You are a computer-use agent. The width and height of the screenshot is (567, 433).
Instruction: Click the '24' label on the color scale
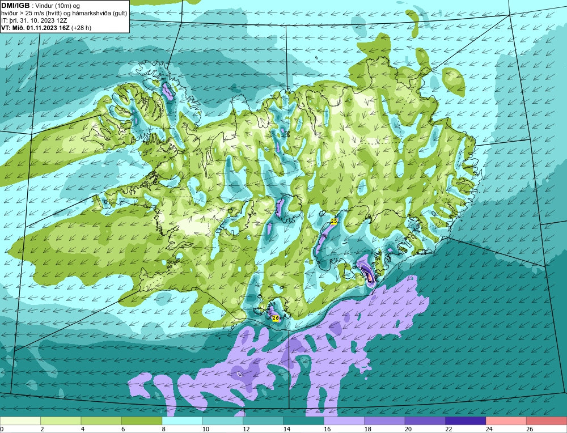[x=489, y=429]
